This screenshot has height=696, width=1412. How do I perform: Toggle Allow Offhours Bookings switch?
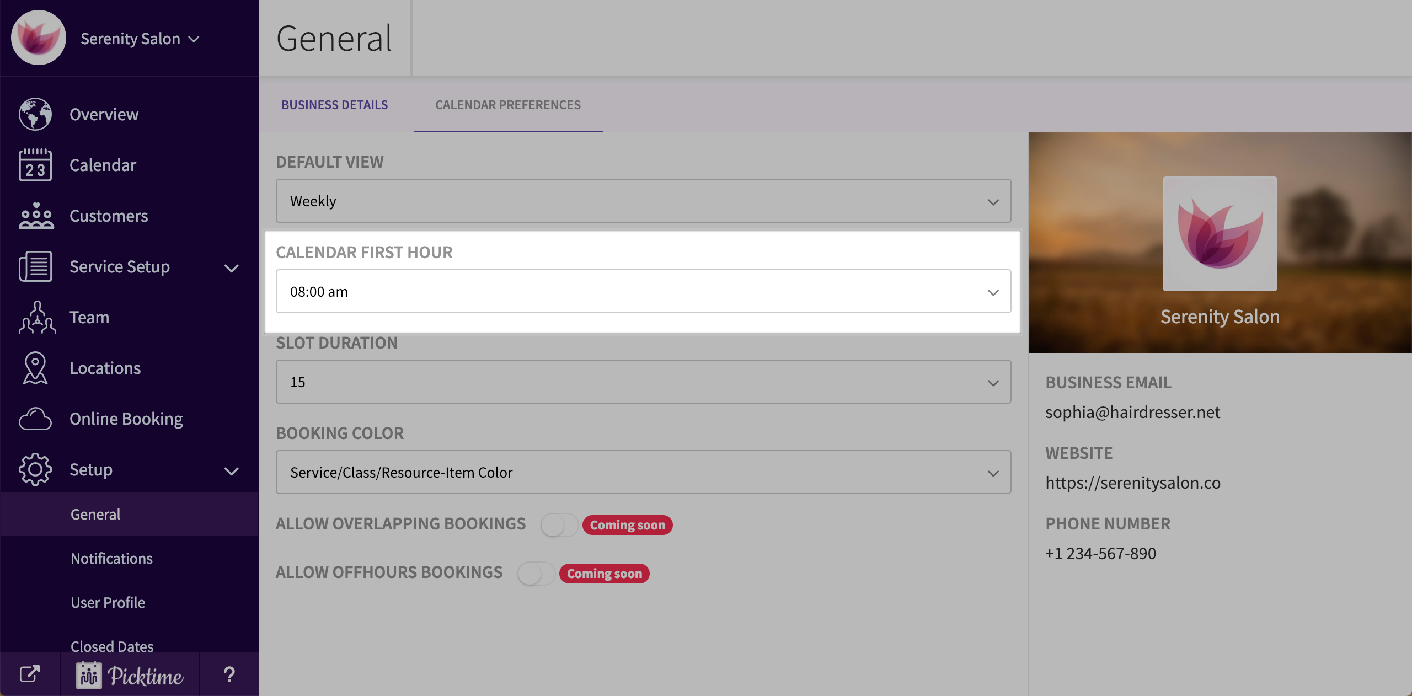point(535,574)
